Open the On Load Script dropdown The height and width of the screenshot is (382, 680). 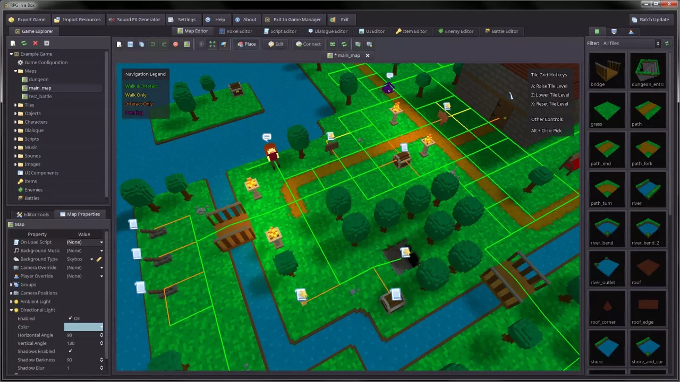tap(84, 242)
